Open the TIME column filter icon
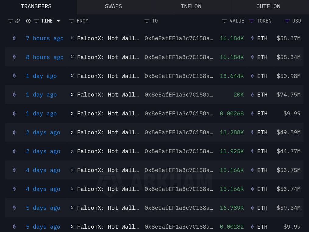This screenshot has height=232, width=309. pos(36,21)
